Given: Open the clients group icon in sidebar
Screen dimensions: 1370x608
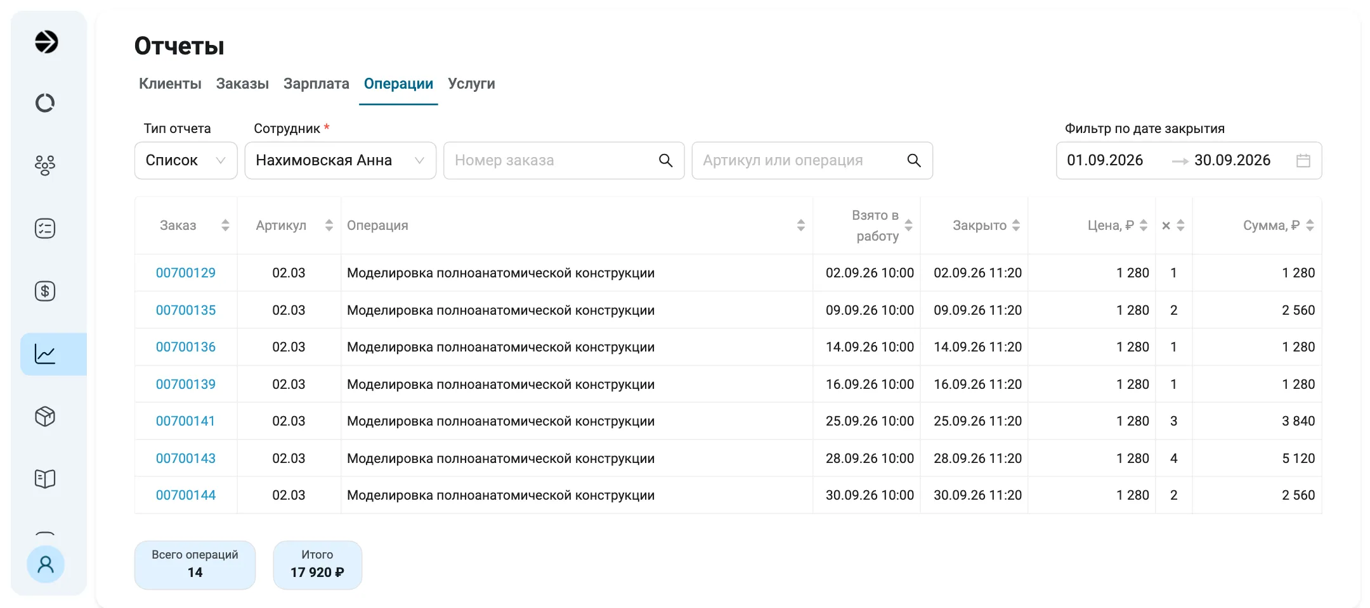Looking at the screenshot, I should [45, 165].
